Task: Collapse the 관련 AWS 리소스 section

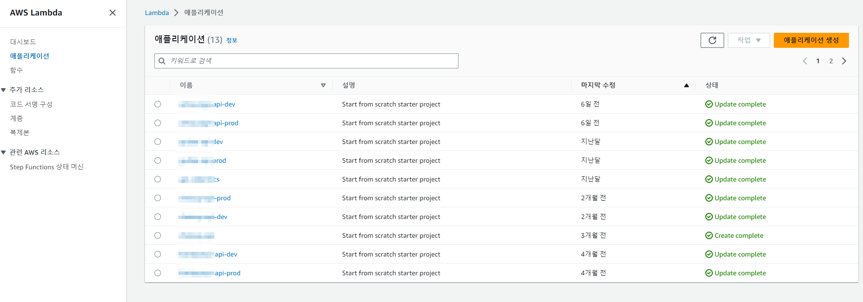Action: coord(3,152)
